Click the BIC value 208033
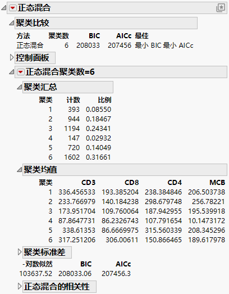The height and width of the screenshot is (294, 229). click(88, 46)
